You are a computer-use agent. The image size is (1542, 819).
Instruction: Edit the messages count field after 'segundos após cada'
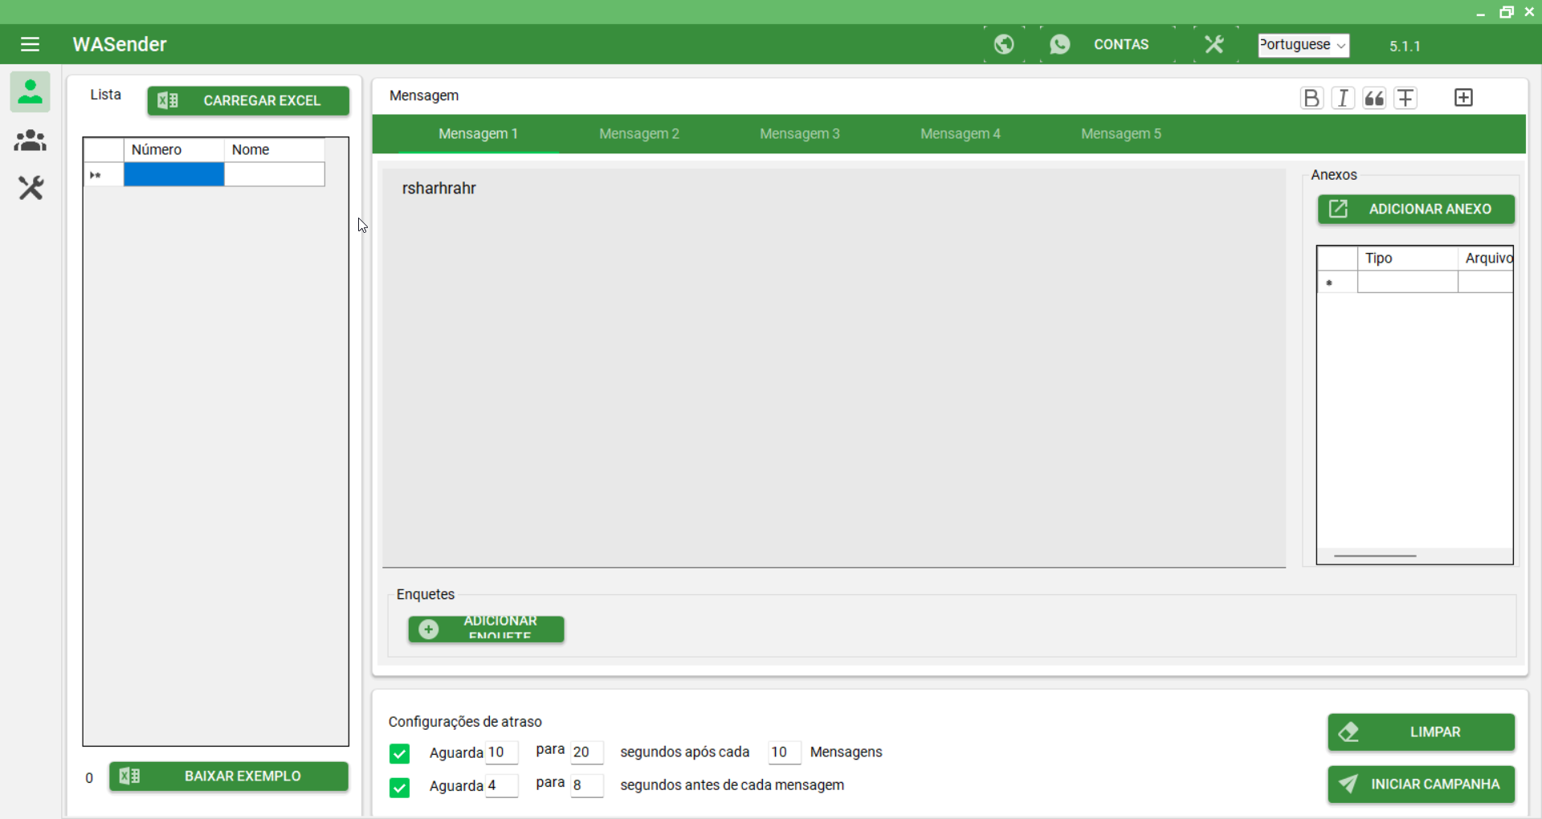click(x=784, y=752)
